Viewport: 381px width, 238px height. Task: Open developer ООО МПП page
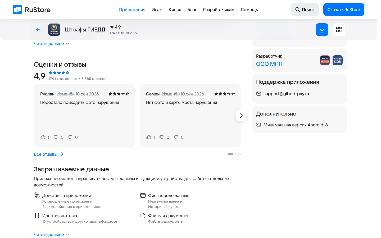click(x=269, y=64)
